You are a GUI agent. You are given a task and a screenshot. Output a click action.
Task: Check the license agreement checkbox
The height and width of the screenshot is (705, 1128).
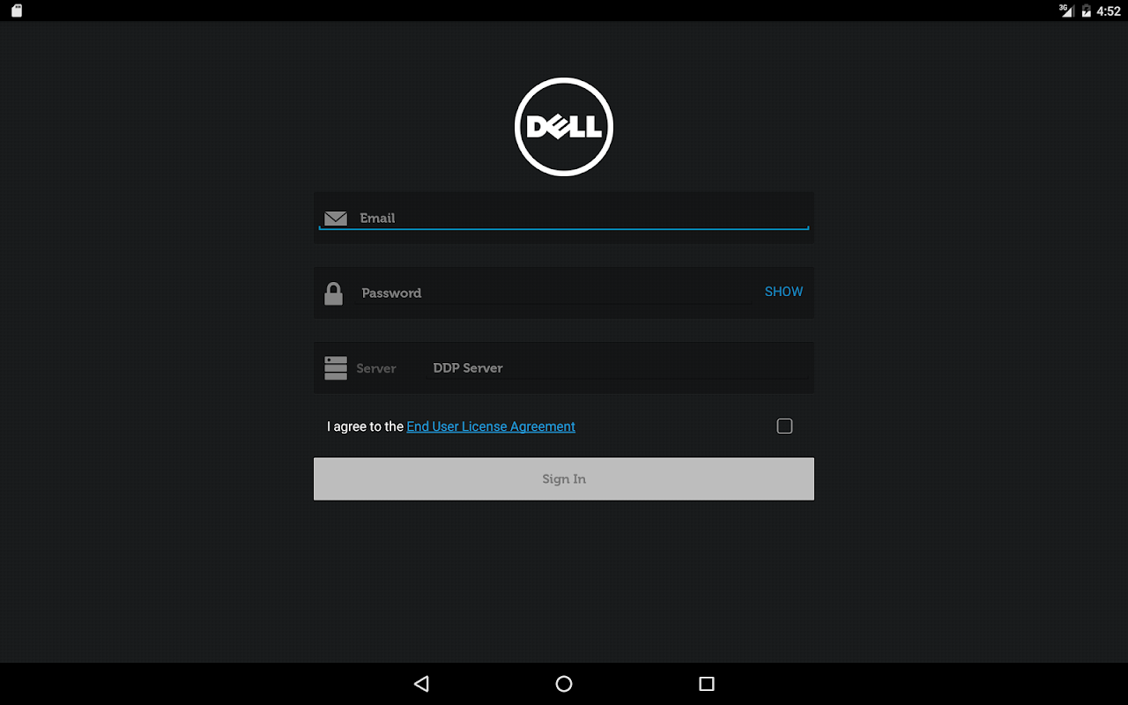point(784,427)
